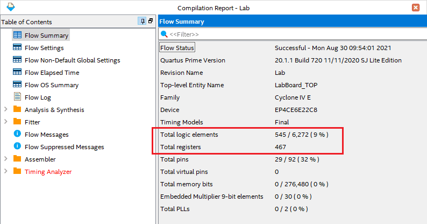Click the Flow Settings table icon
Image resolution: width=427 pixels, height=224 pixels.
pyautogui.click(x=17, y=48)
